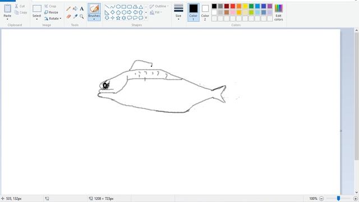
Task: Click the zoom level slider handle
Action: point(338,198)
